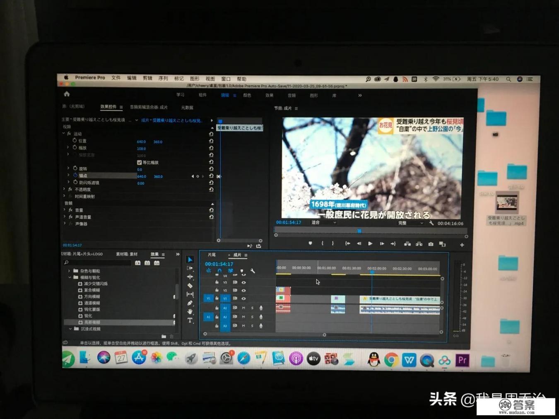This screenshot has height=419, width=559.
Task: Select the Type (T) tool
Action: click(x=190, y=320)
